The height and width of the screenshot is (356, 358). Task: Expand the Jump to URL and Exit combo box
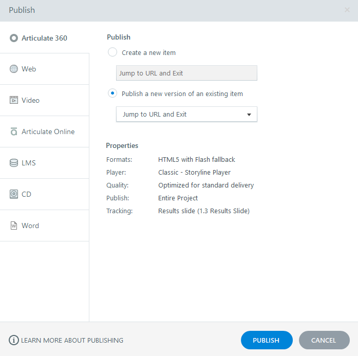pyautogui.click(x=186, y=114)
